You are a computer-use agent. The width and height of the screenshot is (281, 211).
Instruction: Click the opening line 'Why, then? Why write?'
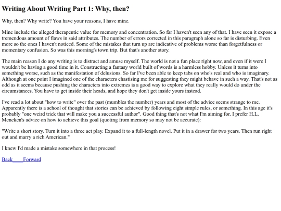coord(66,21)
